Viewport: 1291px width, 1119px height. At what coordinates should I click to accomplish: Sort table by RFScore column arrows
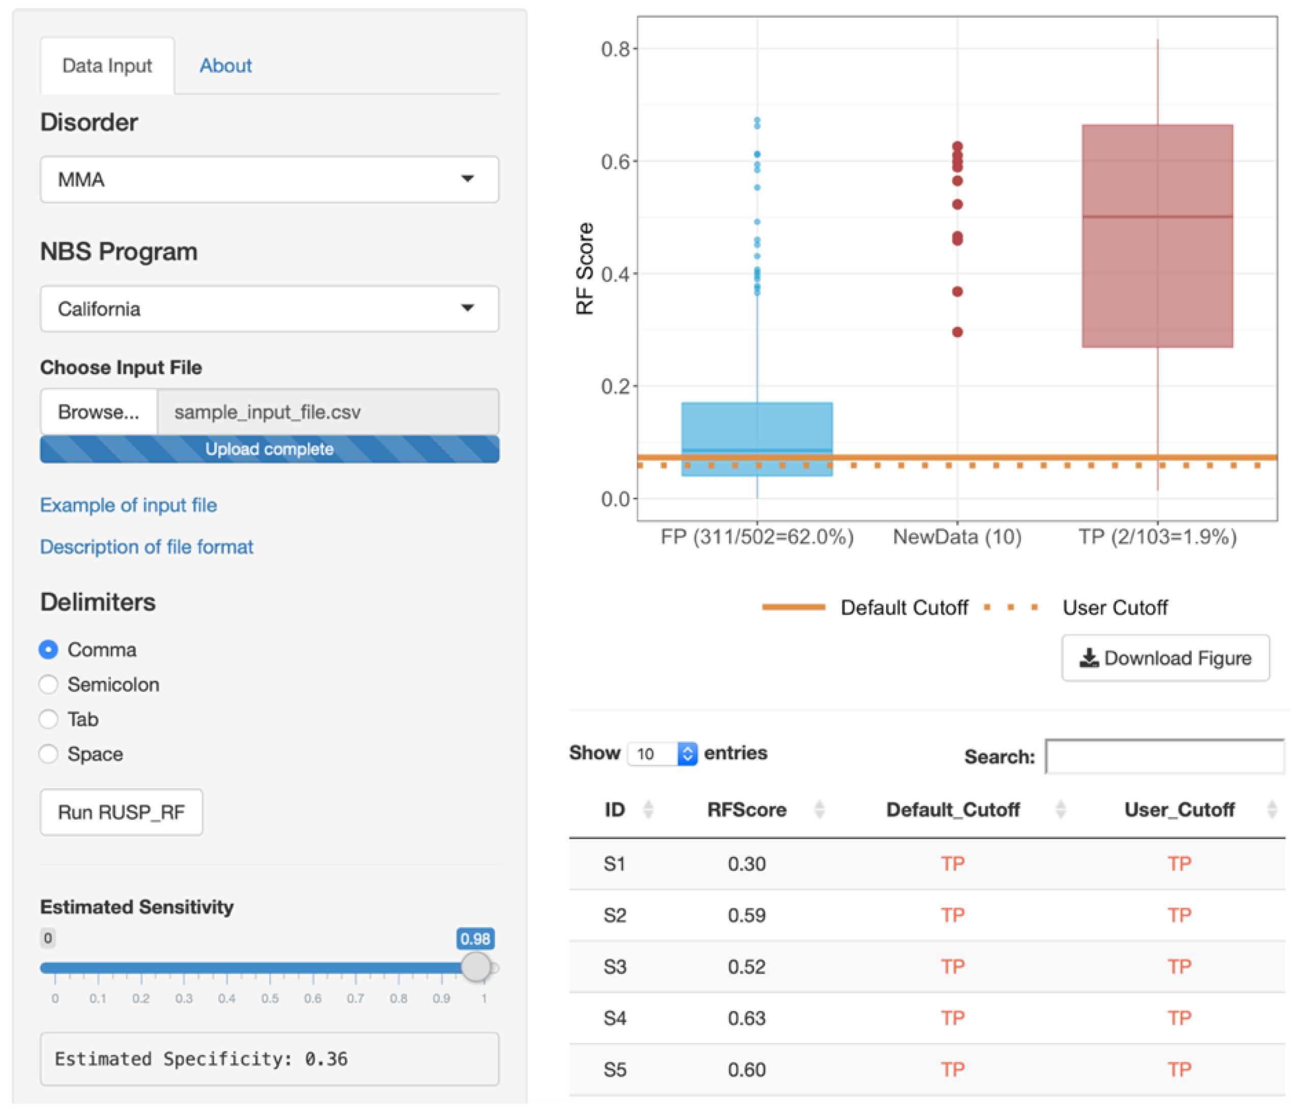click(819, 809)
